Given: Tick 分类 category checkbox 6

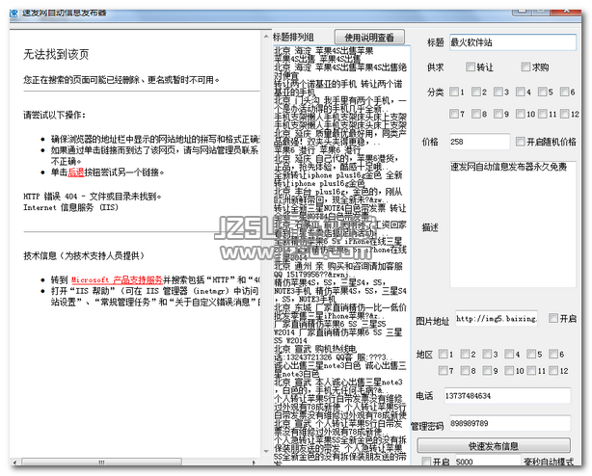Looking at the screenshot, I should [x=565, y=92].
